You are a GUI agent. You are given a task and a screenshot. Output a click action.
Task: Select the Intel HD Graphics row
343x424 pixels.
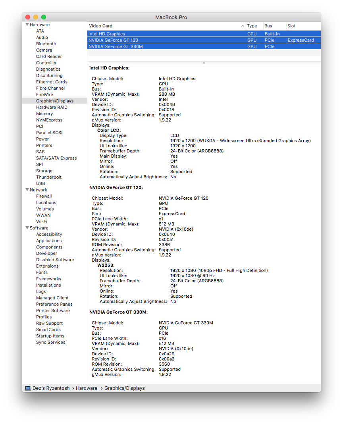(204, 34)
